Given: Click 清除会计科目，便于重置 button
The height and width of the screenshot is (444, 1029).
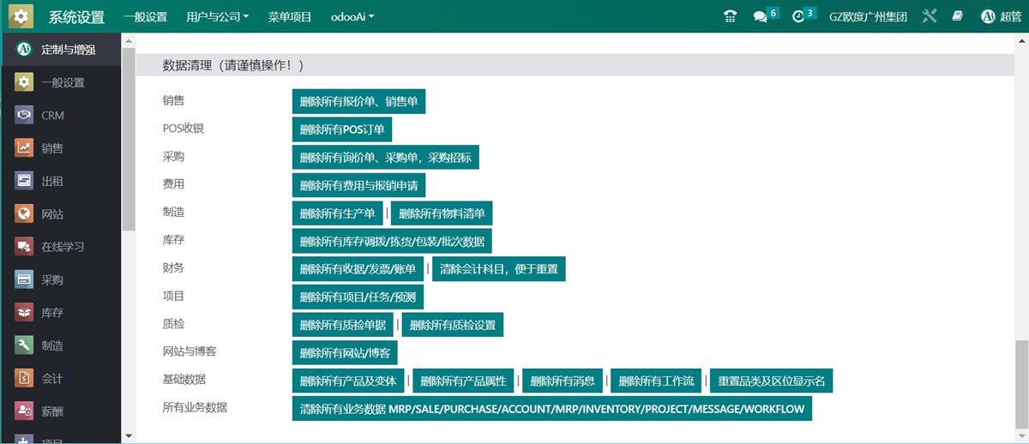Looking at the screenshot, I should click(498, 269).
